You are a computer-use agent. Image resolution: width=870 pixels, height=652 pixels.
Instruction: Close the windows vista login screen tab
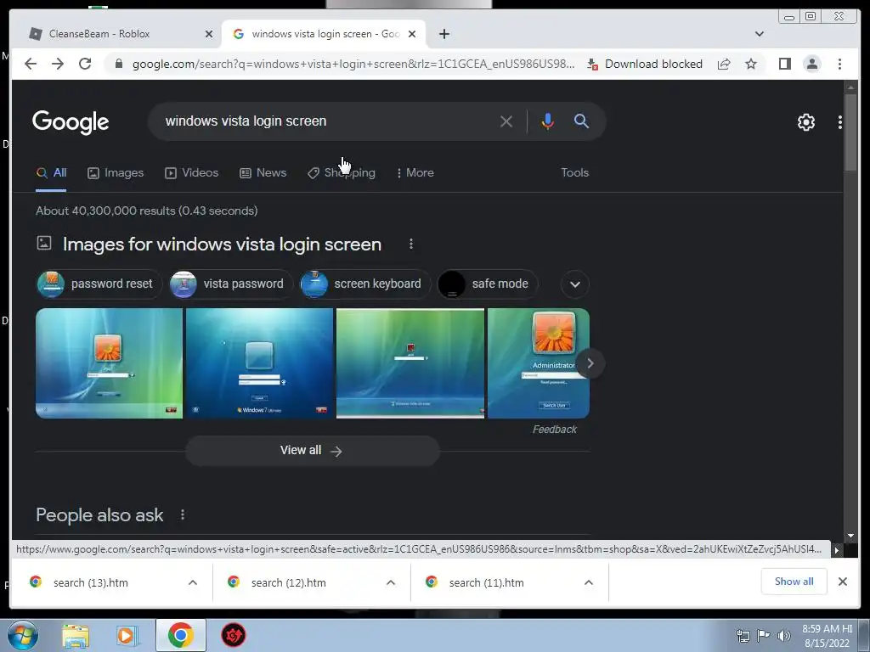click(412, 34)
